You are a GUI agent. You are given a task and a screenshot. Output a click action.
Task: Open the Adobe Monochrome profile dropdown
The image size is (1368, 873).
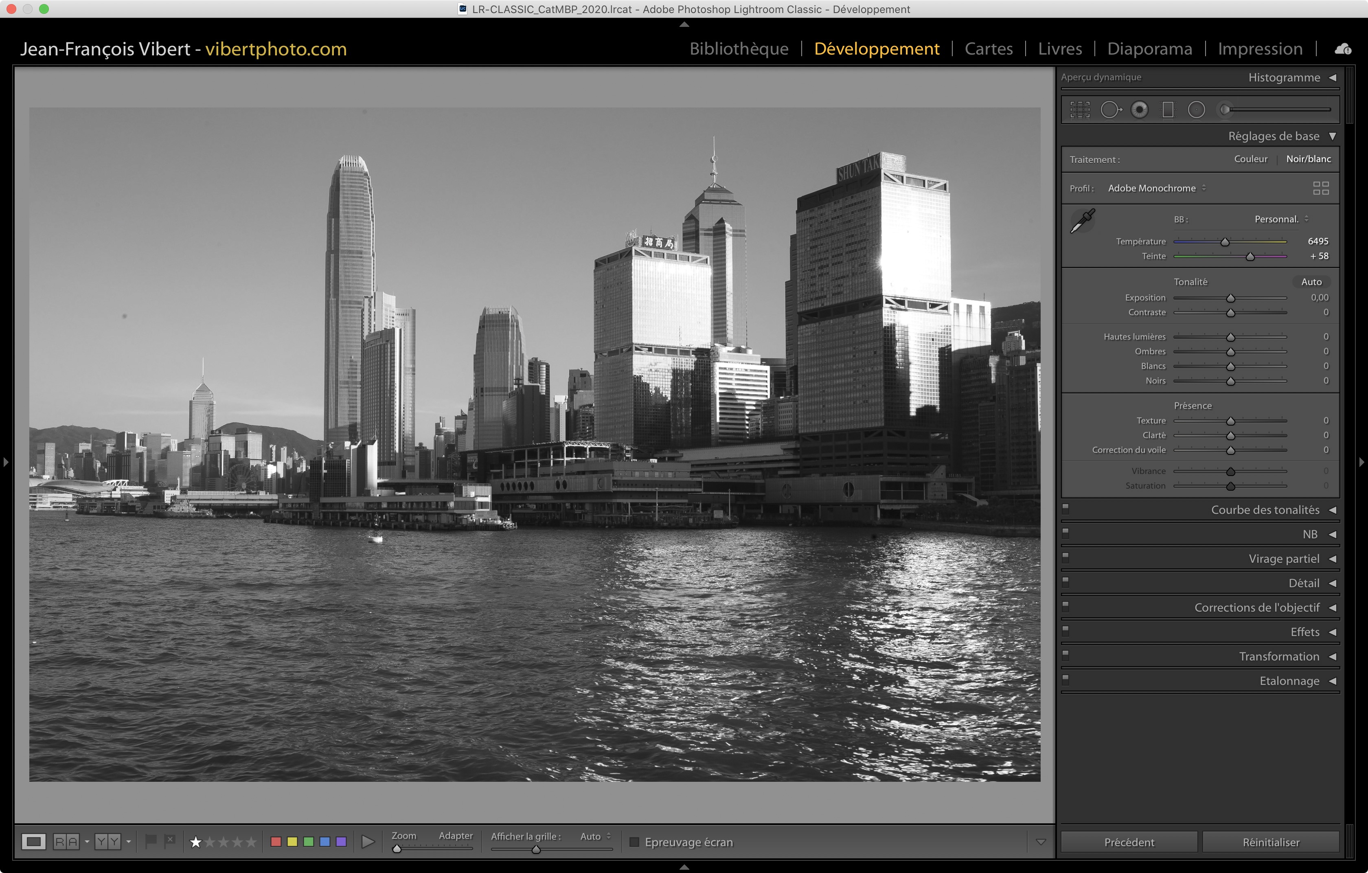coord(1157,188)
